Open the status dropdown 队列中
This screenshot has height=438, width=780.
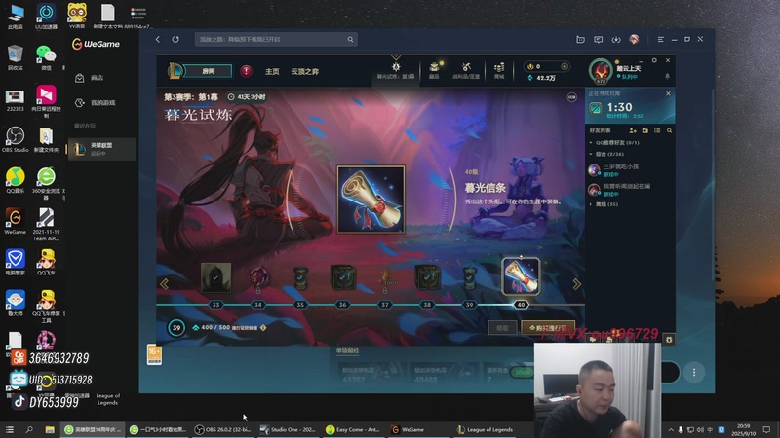[628, 77]
